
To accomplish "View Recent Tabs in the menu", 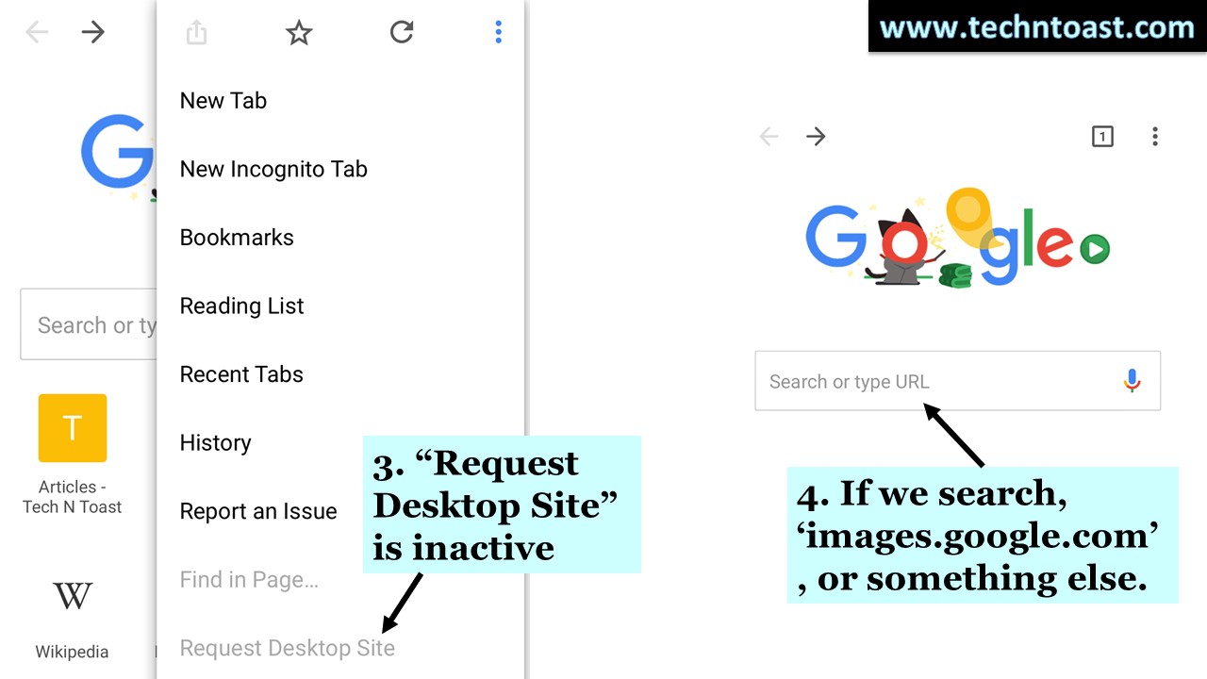I will point(241,373).
